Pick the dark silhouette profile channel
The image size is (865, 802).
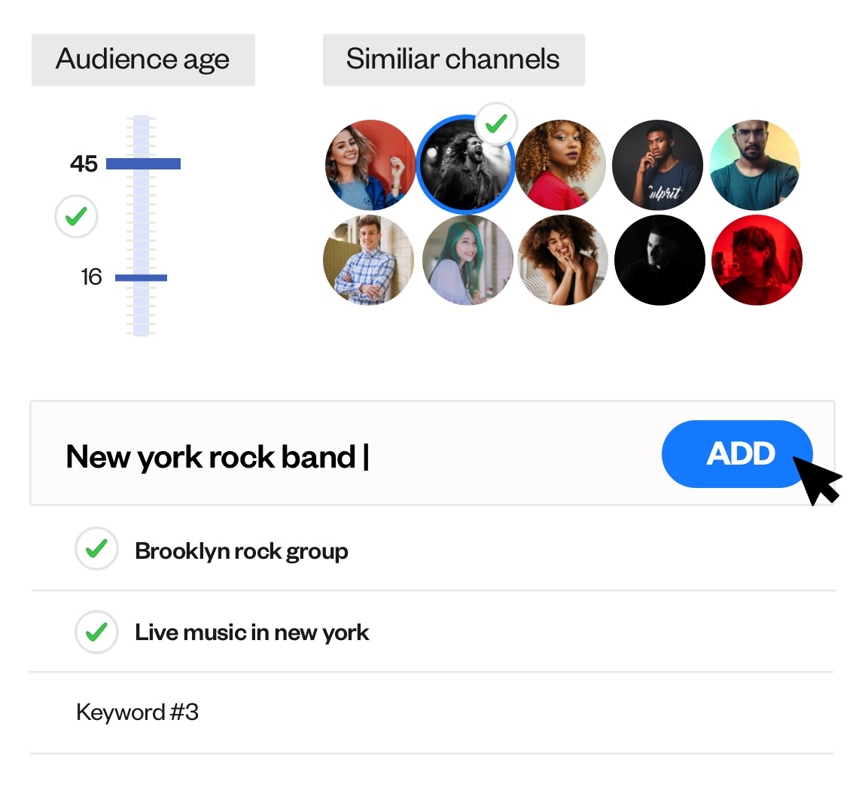(x=659, y=260)
